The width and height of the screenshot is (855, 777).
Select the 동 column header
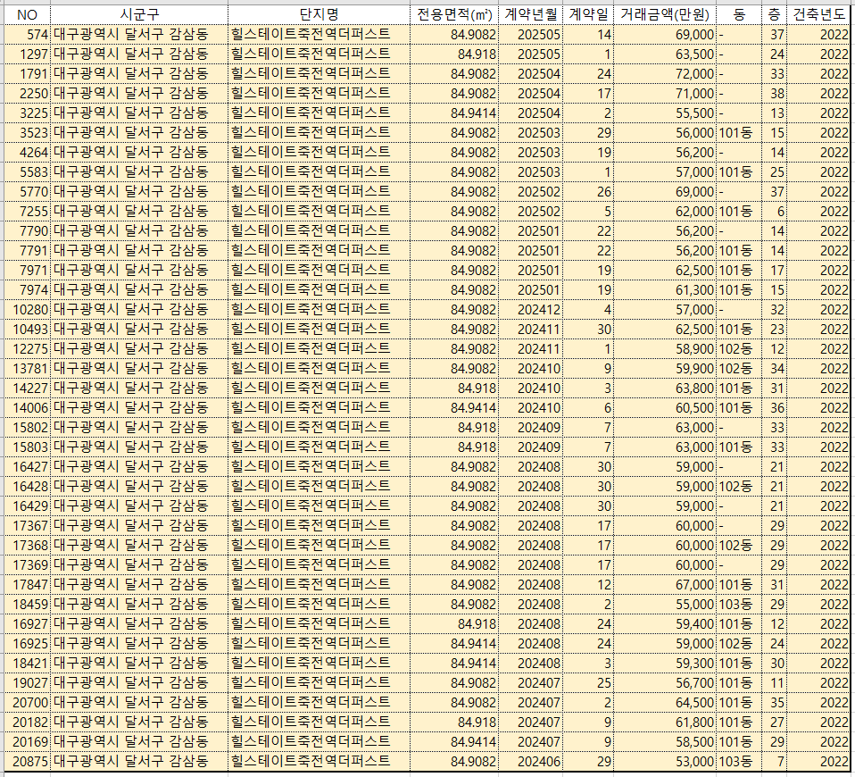coord(739,14)
